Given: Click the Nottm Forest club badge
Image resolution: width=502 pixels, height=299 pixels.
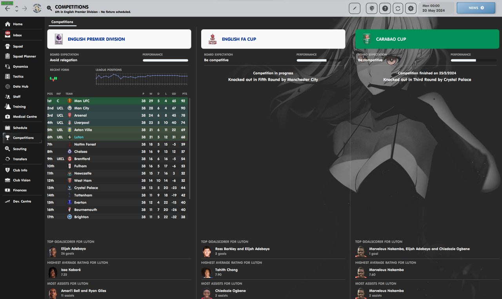Looking at the screenshot, I should pos(69,144).
